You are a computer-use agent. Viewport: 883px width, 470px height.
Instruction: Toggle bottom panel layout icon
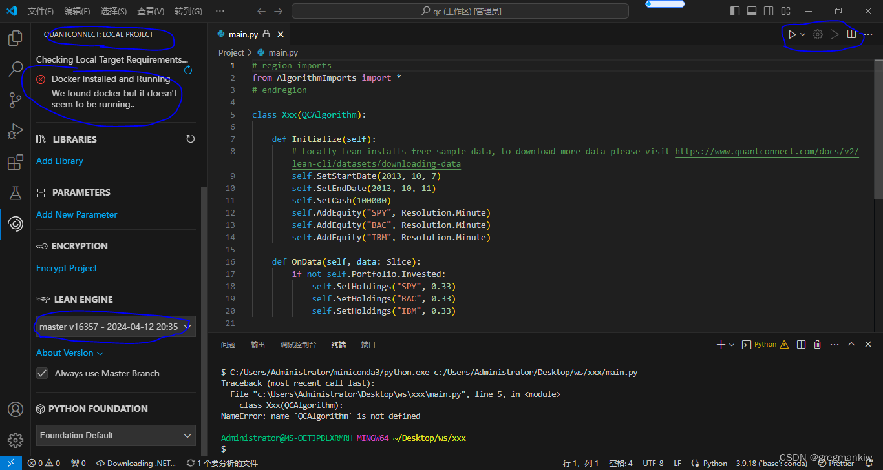click(752, 11)
